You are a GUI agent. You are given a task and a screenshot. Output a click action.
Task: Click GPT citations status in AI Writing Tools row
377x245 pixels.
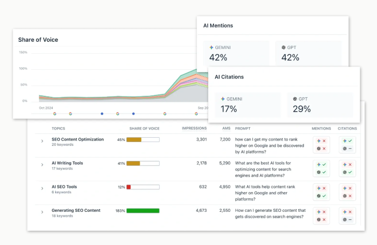click(348, 172)
